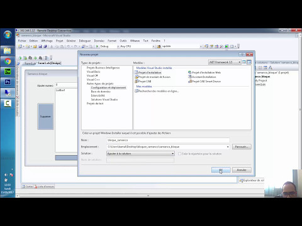Viewport: 302px width, 226px height.
Task: Open the Edition menu
Action: [x=33, y=41]
